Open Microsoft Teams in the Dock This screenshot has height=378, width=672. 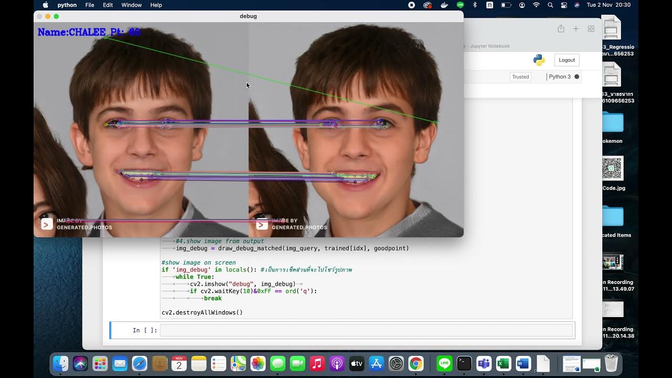[484, 363]
